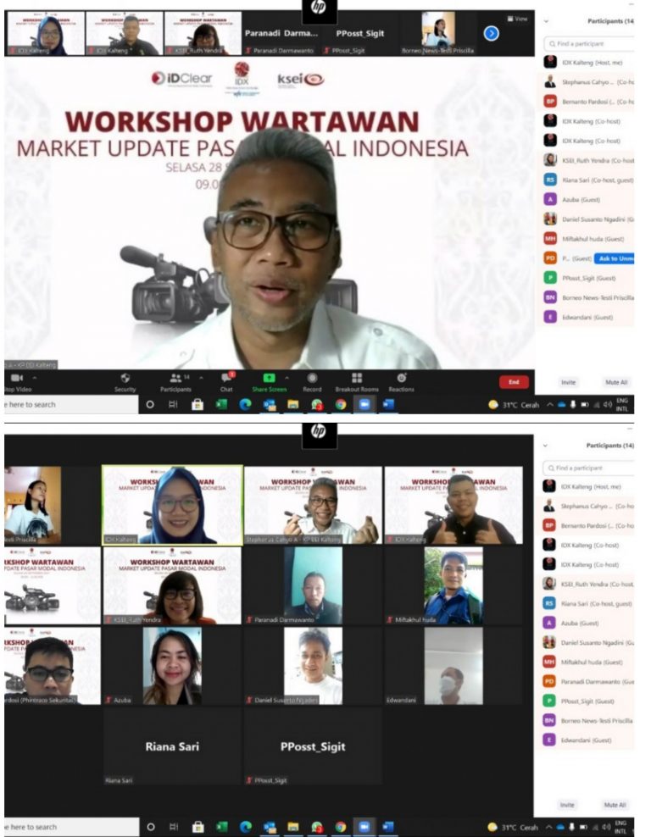Screen dimensions: 651x837
Task: Select KSEI_Ruth Yendra thumbnail in top strip
Action: 203,34
